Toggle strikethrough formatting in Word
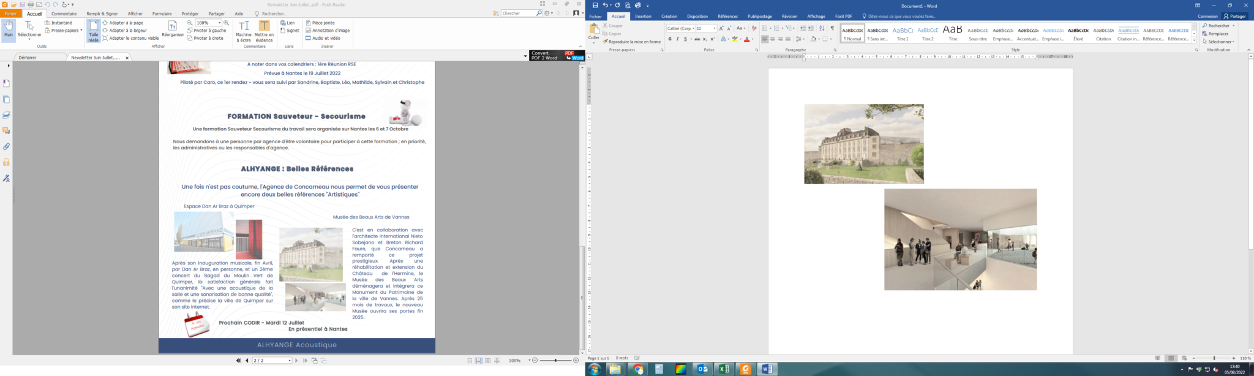Screen dimensions: 1254x376 pyautogui.click(x=697, y=39)
